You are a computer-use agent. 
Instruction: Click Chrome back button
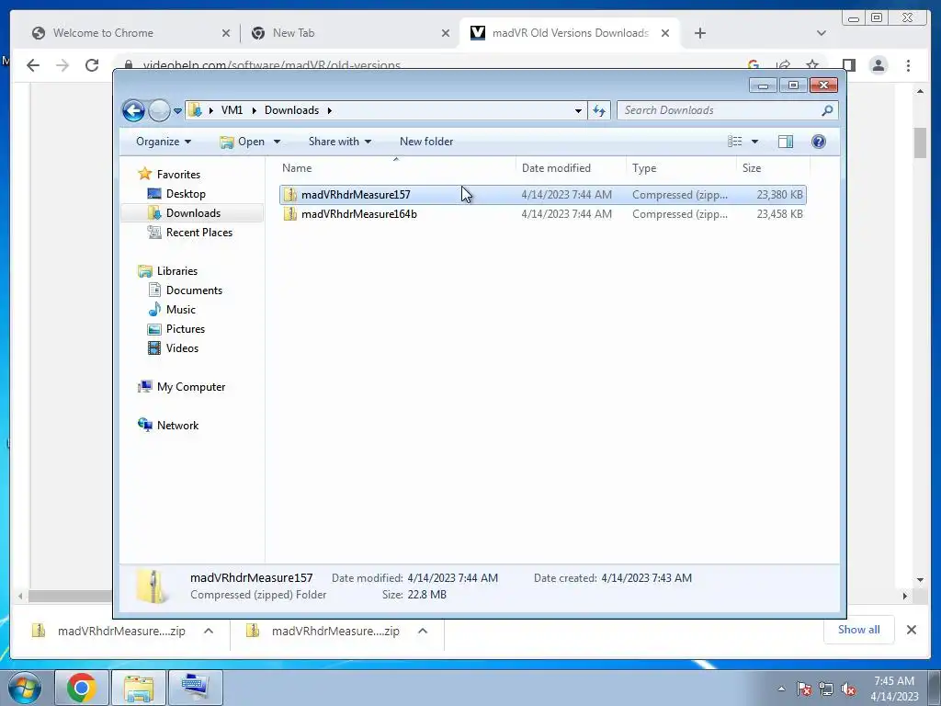click(x=33, y=65)
